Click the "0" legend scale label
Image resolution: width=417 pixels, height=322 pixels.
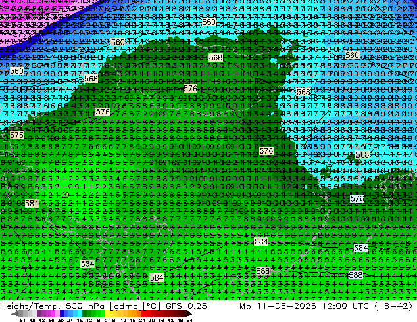pyautogui.click(x=106, y=320)
